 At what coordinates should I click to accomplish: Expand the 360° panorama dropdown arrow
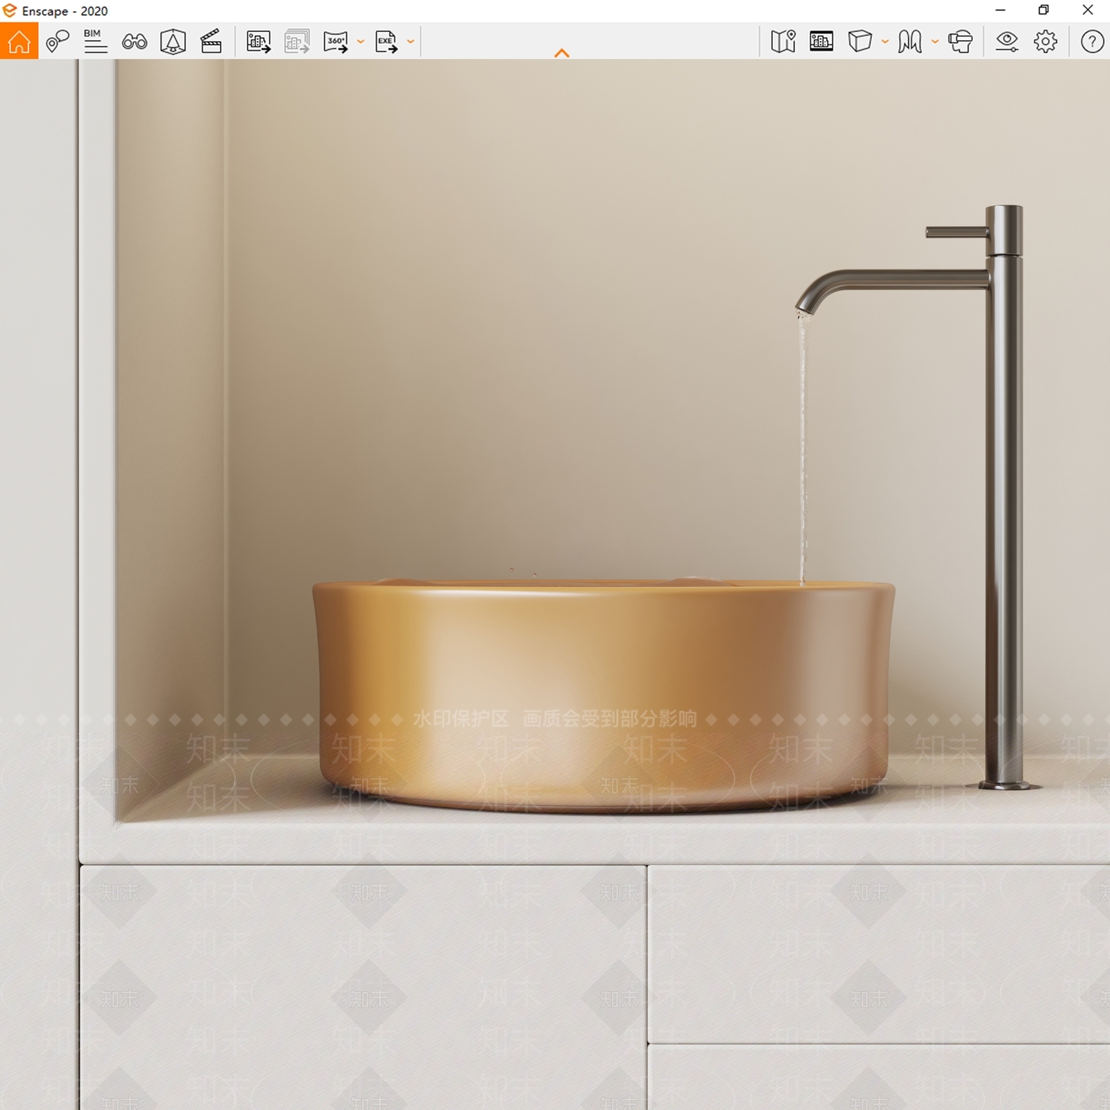tap(361, 42)
